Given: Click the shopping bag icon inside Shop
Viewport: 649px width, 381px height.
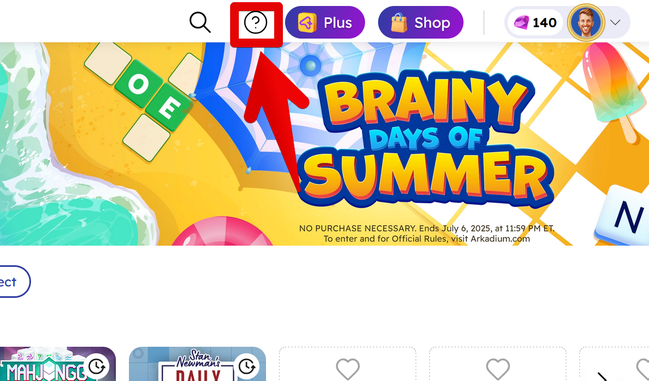Looking at the screenshot, I should coord(399,22).
